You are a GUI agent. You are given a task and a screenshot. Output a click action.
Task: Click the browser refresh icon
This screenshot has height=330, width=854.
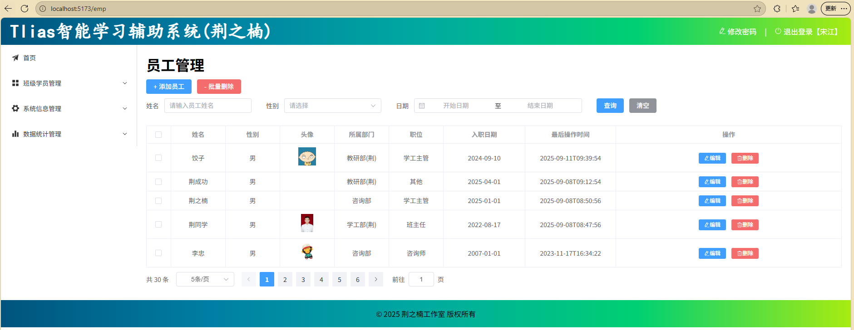pyautogui.click(x=25, y=9)
